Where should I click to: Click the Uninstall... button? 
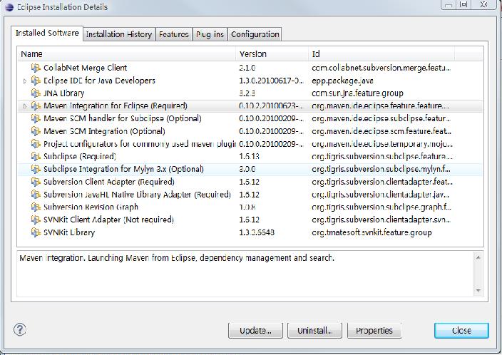pyautogui.click(x=314, y=330)
